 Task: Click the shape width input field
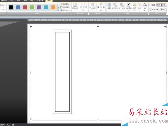pos(161,9)
